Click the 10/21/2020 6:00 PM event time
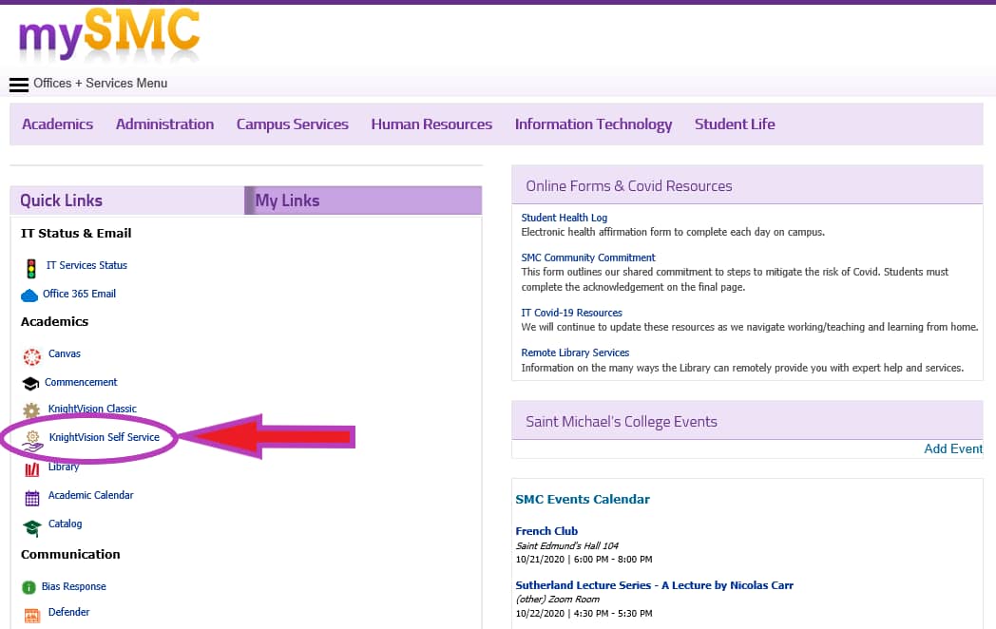Viewport: 996px width, 629px height. pyautogui.click(x=584, y=560)
